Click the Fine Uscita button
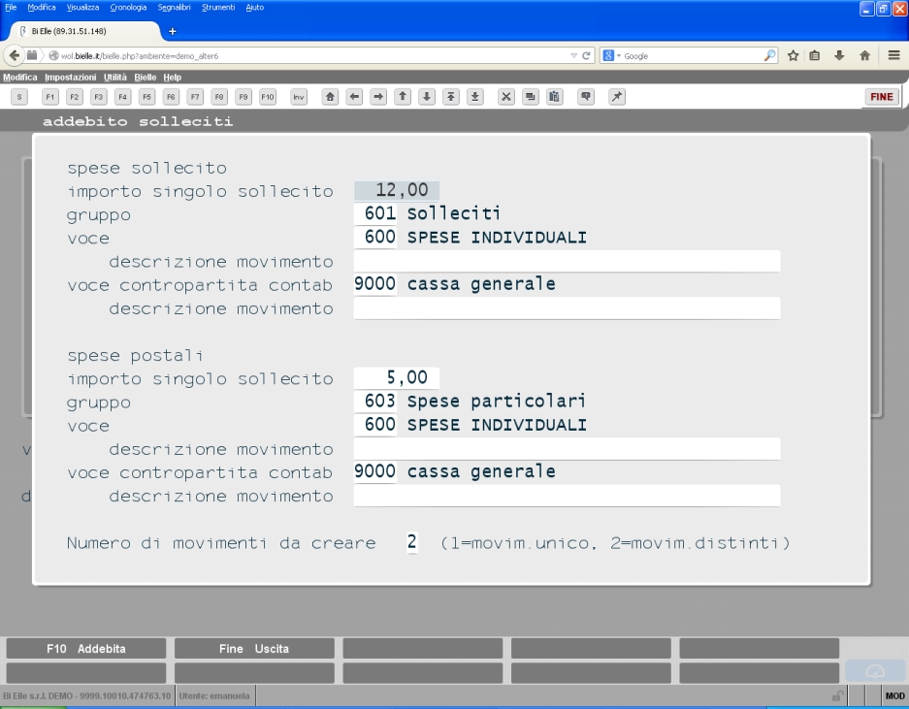The image size is (909, 709). point(254,649)
